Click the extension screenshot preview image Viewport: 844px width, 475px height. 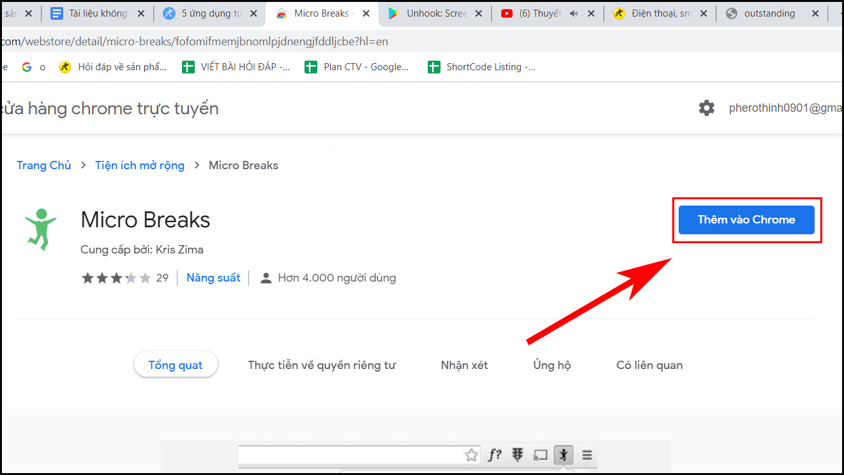[416, 457]
